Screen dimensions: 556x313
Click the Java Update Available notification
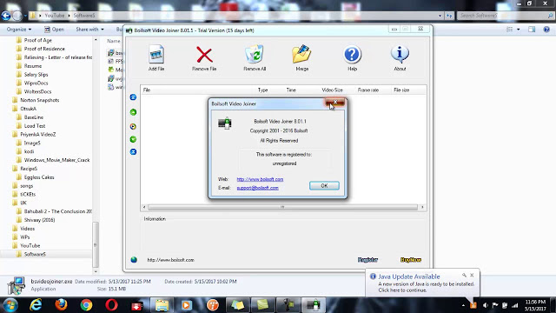(422, 283)
